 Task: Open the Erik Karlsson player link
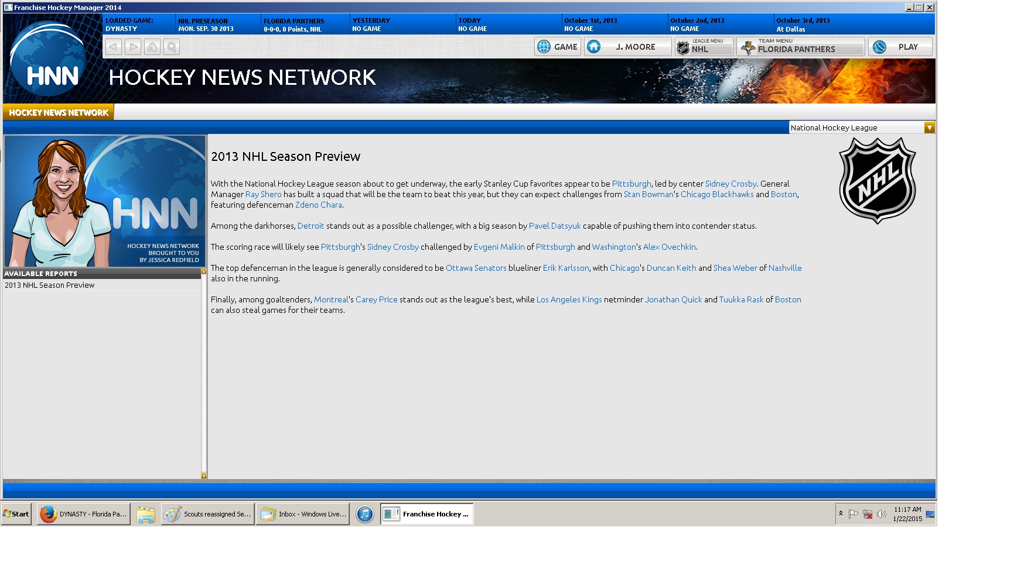click(x=566, y=268)
